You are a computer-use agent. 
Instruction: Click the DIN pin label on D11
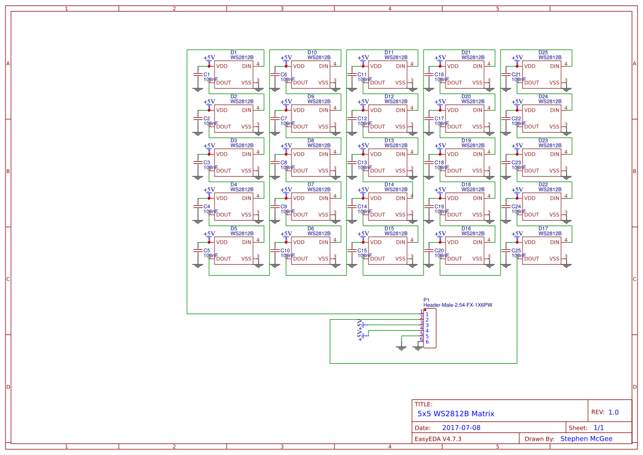[400, 66]
